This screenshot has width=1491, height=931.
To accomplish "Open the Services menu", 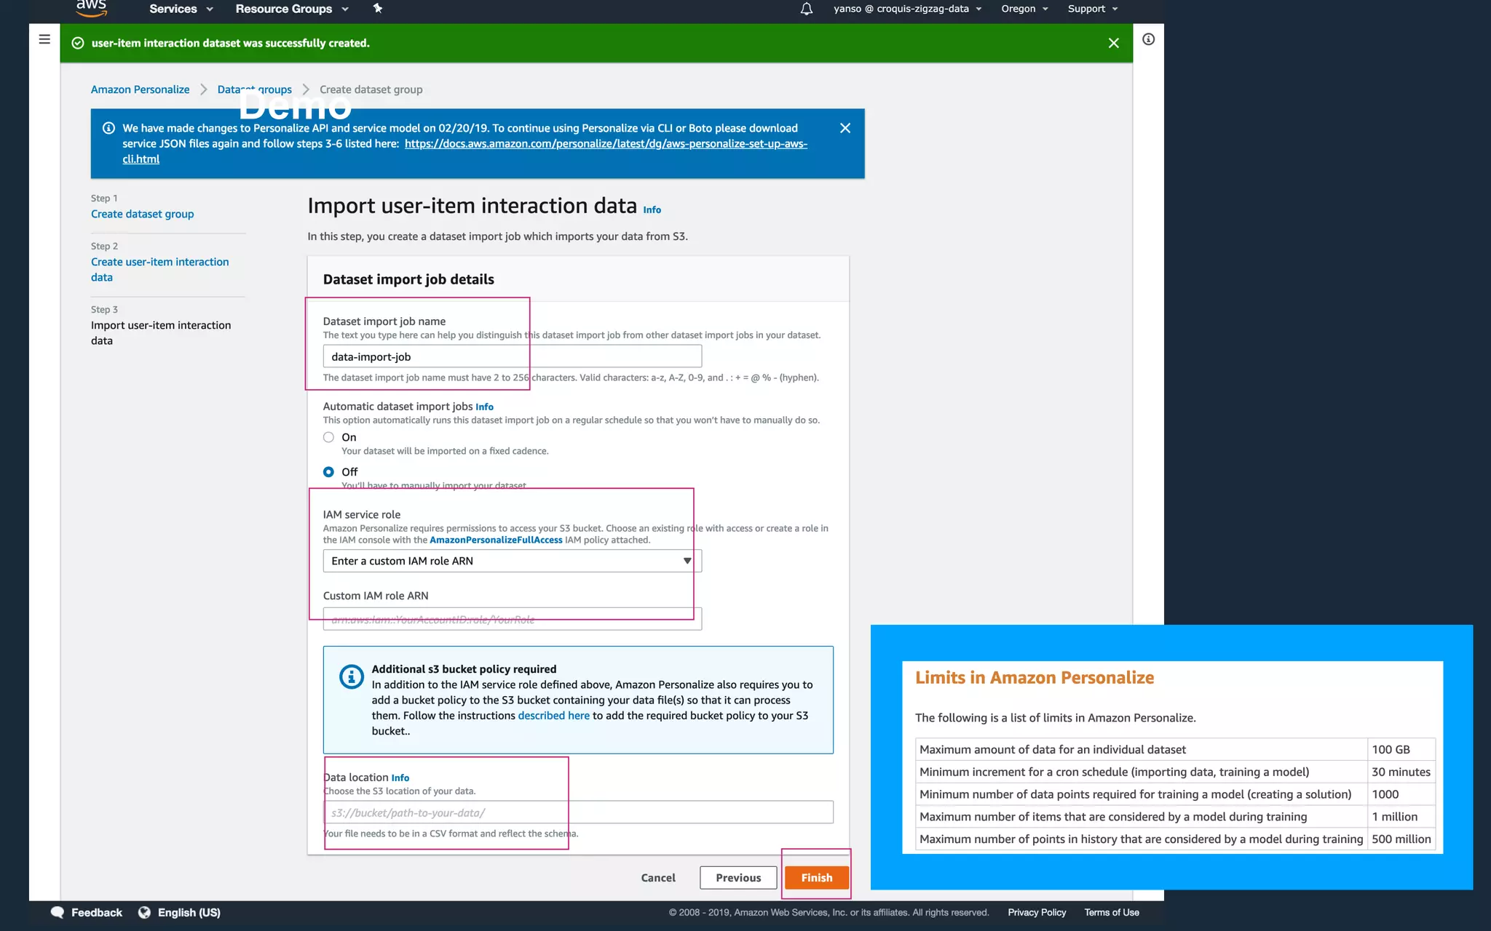I will click(x=181, y=9).
